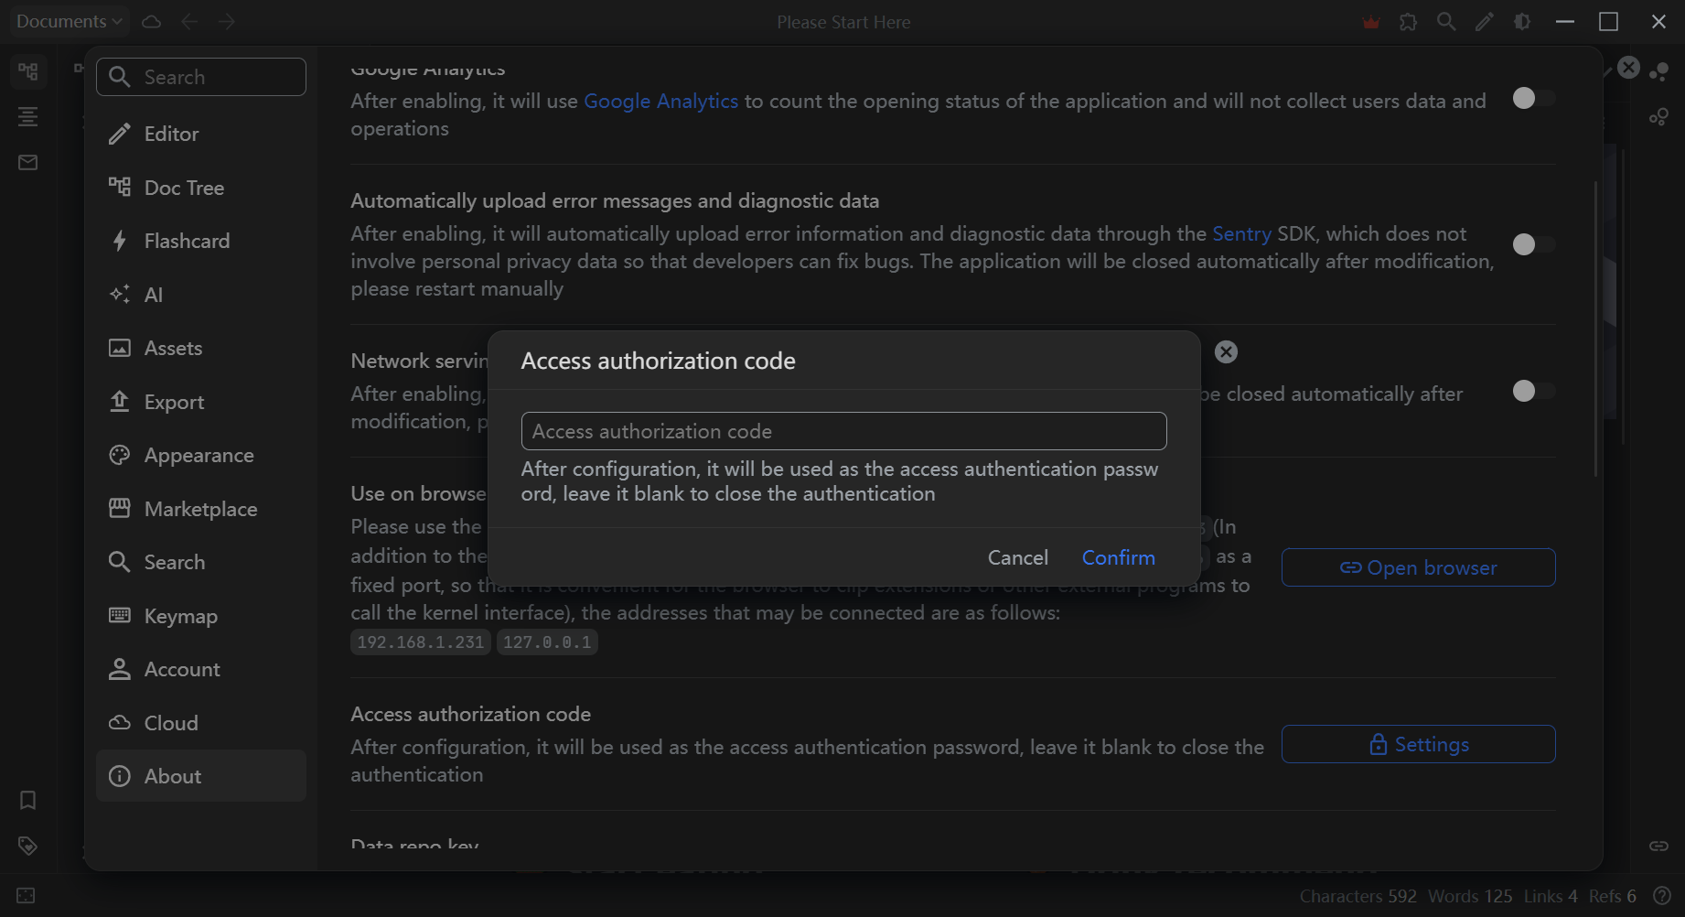Screen dimensions: 1685x917
Task: Switch to the Appearance settings section
Action: [199, 455]
